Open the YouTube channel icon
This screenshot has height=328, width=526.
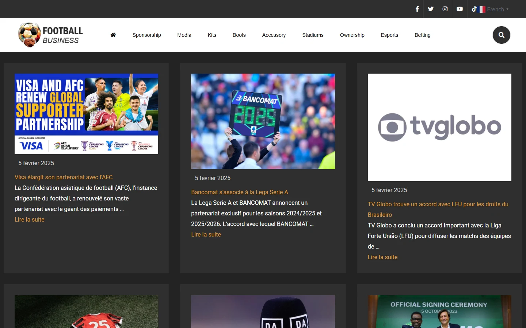[460, 9]
